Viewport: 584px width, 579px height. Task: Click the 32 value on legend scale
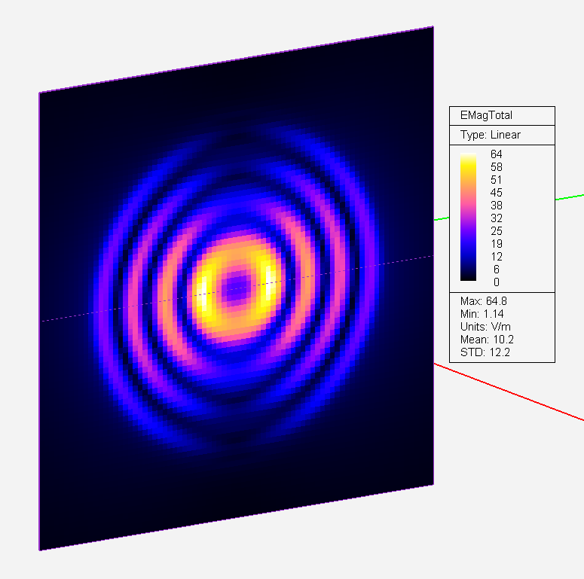[x=496, y=218]
